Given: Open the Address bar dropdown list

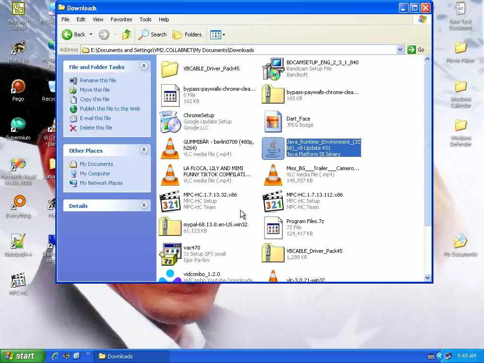Looking at the screenshot, I should (x=400, y=50).
